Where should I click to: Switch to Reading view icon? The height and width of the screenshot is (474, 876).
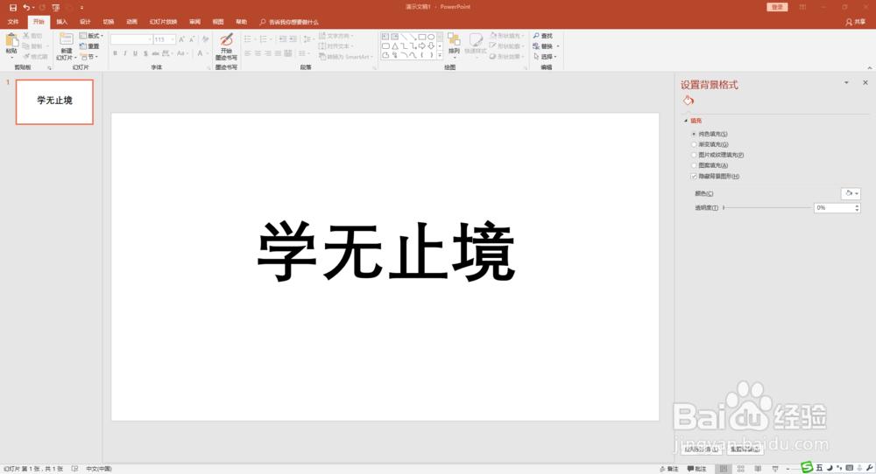(758, 469)
